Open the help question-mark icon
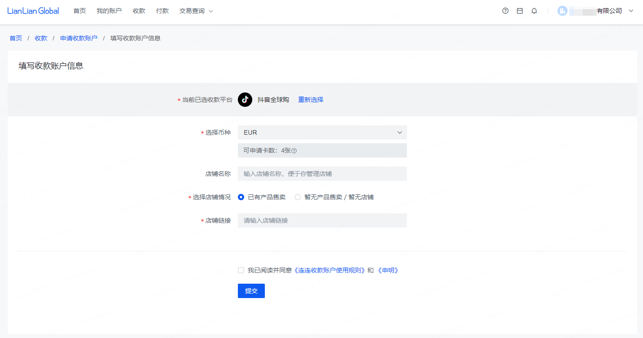This screenshot has height=338, width=643. [505, 11]
